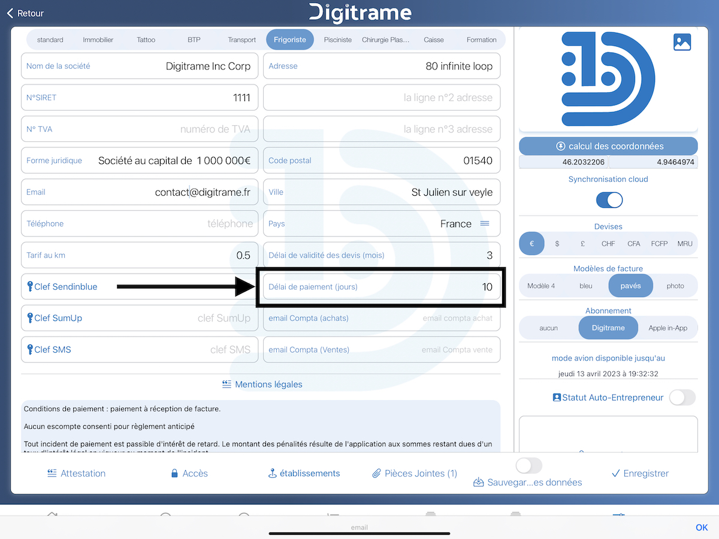The image size is (719, 539).
Task: Choose CHF as currency
Action: 608,244
